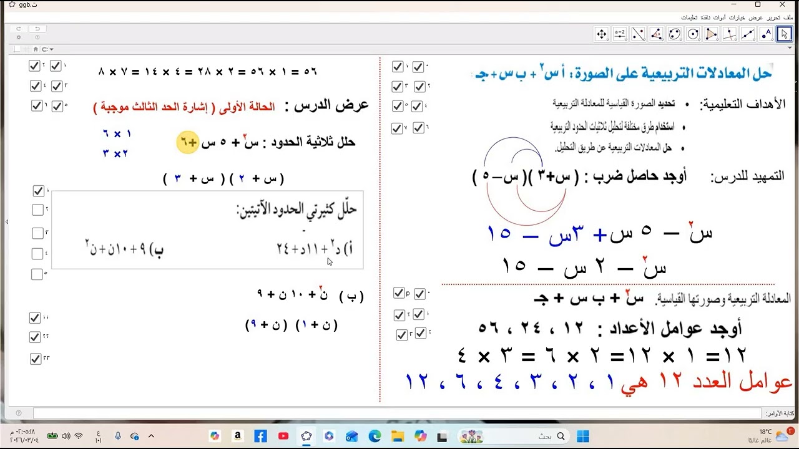799x449 pixels.
Task: Select the Polygon tool
Action: click(x=711, y=34)
